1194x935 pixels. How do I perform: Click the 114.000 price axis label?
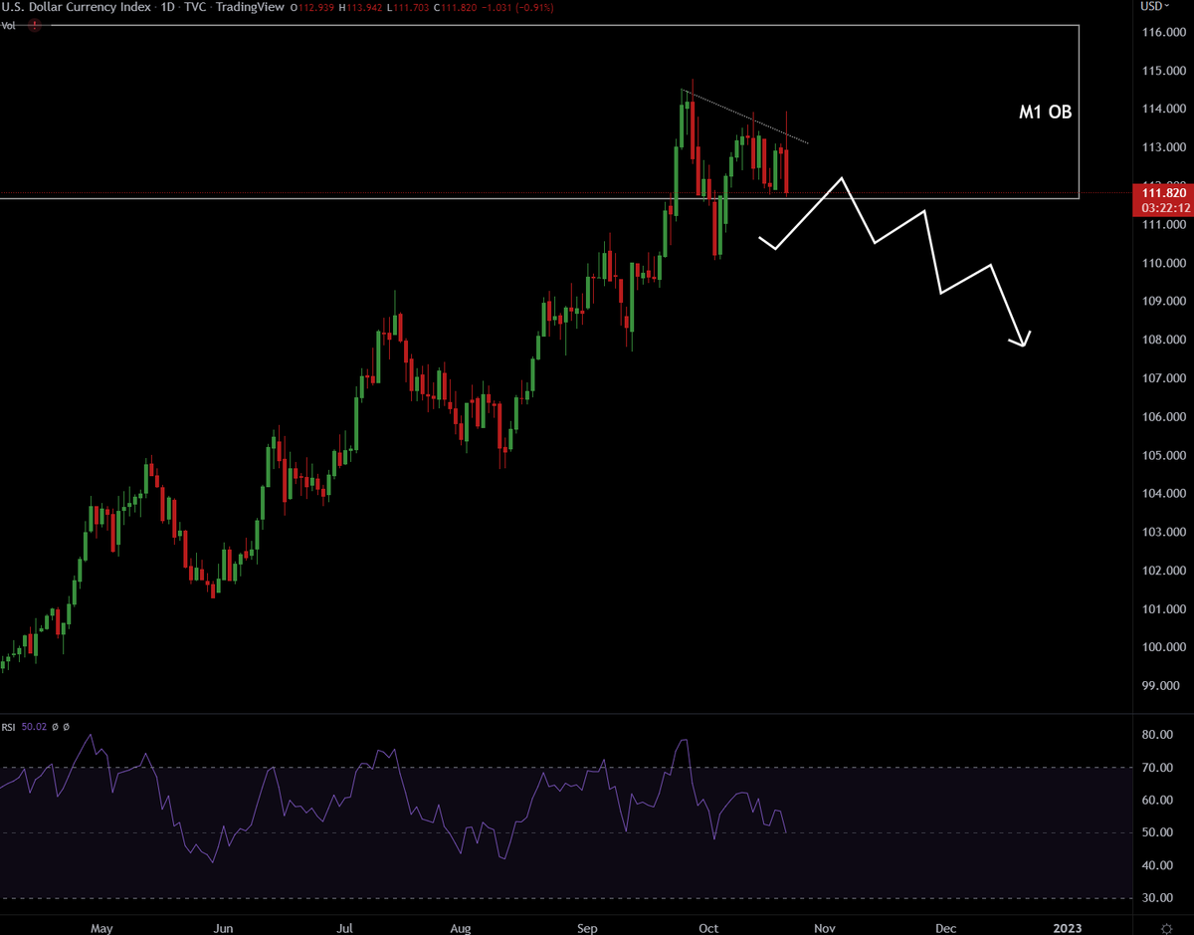point(1163,109)
